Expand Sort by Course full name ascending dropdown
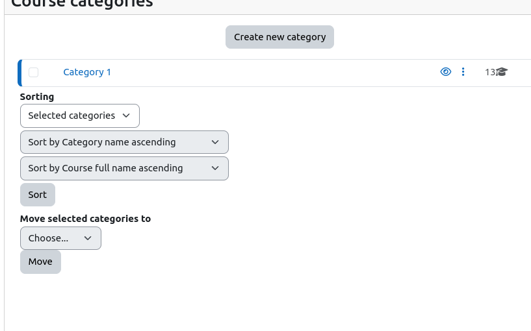The height and width of the screenshot is (331, 531). click(x=124, y=168)
